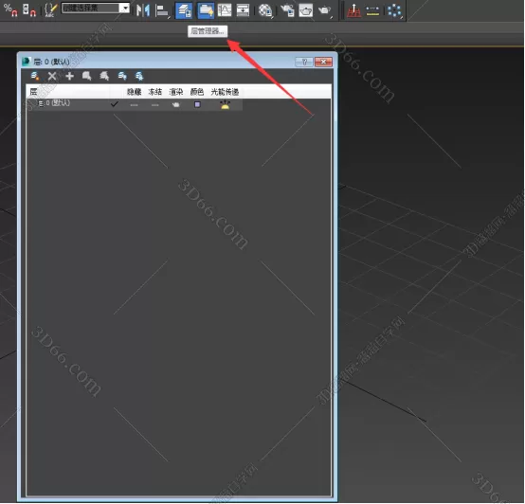Click Create New Layer icon
The width and height of the screenshot is (525, 504).
[35, 77]
